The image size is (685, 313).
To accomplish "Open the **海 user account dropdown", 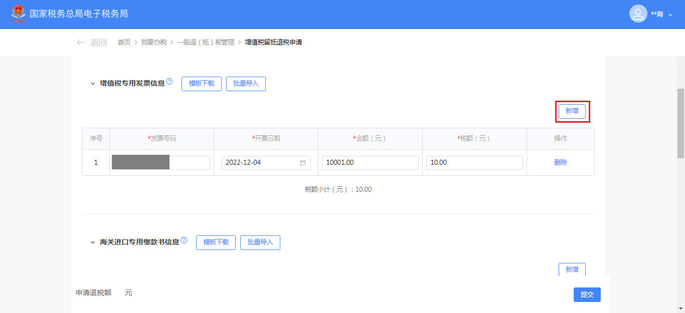I will [x=661, y=15].
